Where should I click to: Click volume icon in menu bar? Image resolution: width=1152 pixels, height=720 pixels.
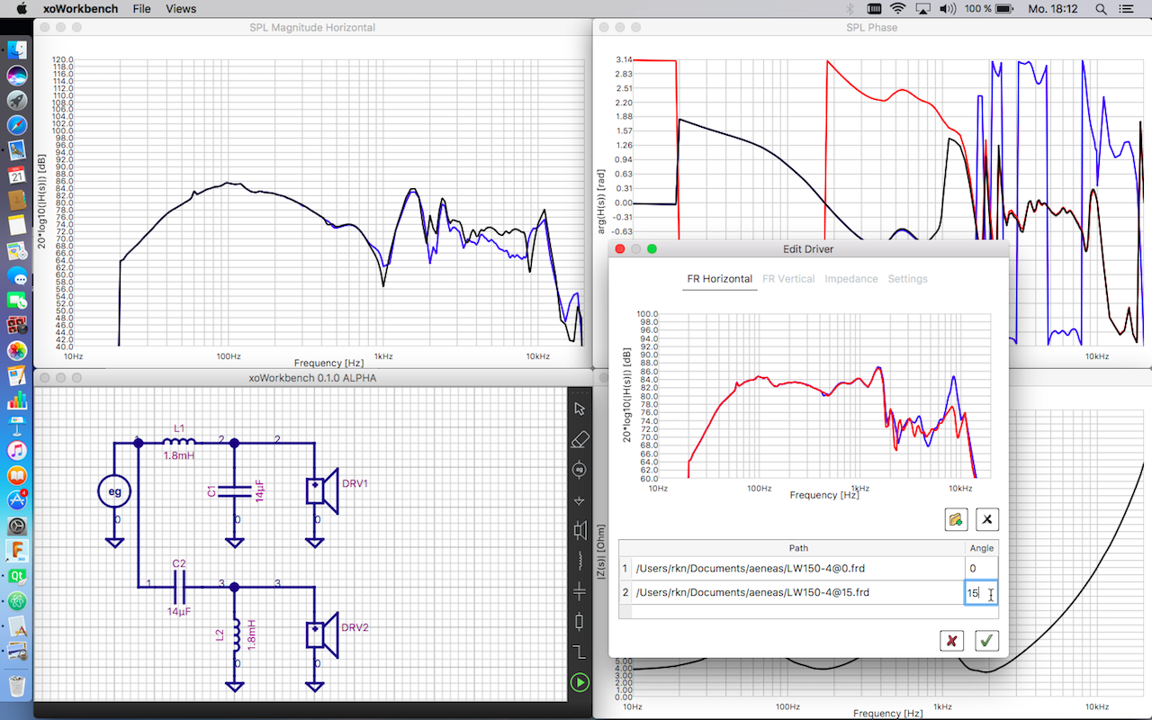(x=947, y=8)
